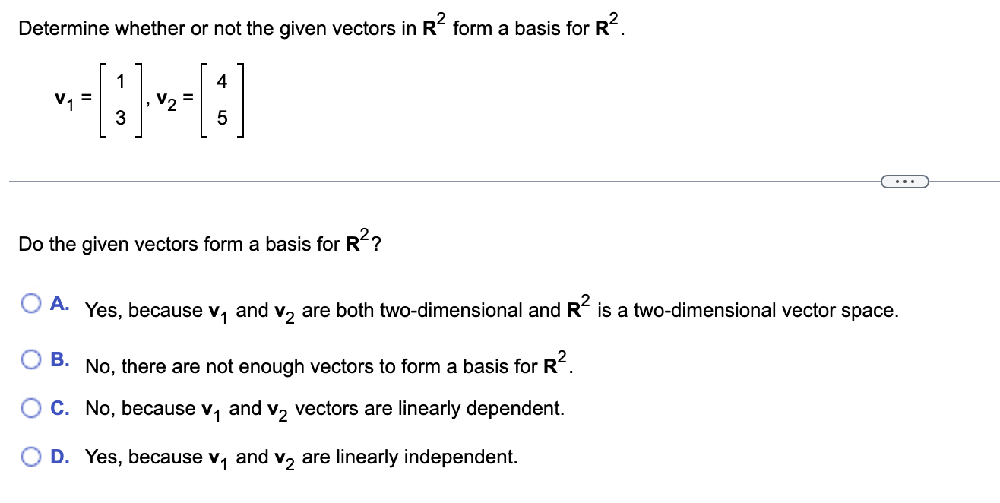1000x503 pixels.
Task: Click the vector v2 column matrix
Action: click(222, 100)
